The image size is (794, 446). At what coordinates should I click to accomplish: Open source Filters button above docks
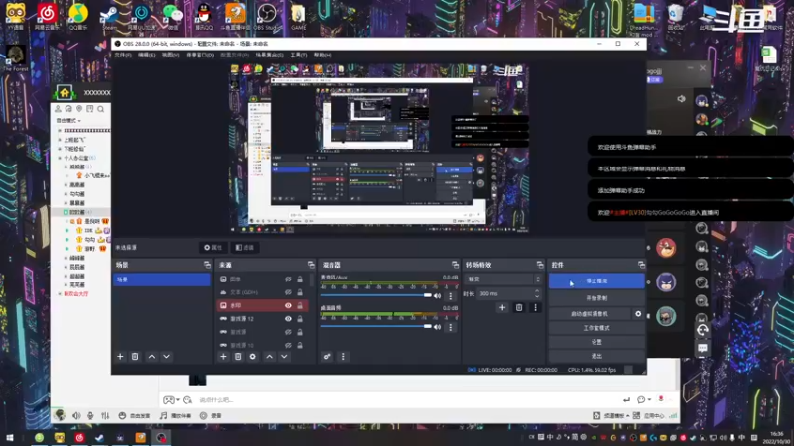tap(244, 247)
